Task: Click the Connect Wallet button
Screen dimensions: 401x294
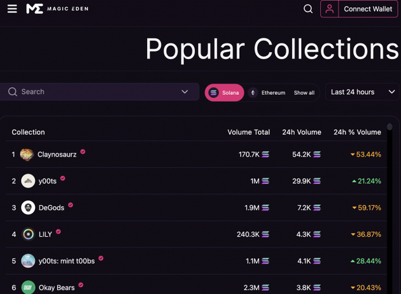Action: pos(368,9)
